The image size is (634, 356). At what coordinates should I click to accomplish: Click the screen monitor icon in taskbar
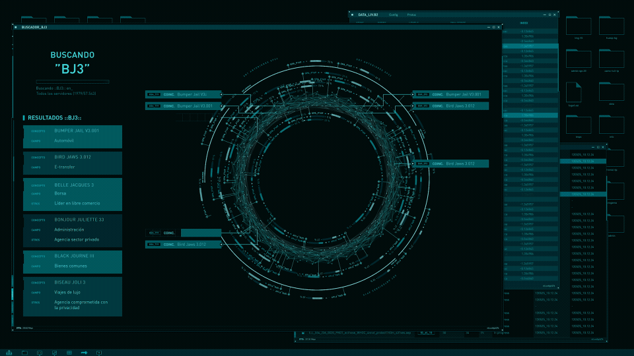tap(39, 353)
